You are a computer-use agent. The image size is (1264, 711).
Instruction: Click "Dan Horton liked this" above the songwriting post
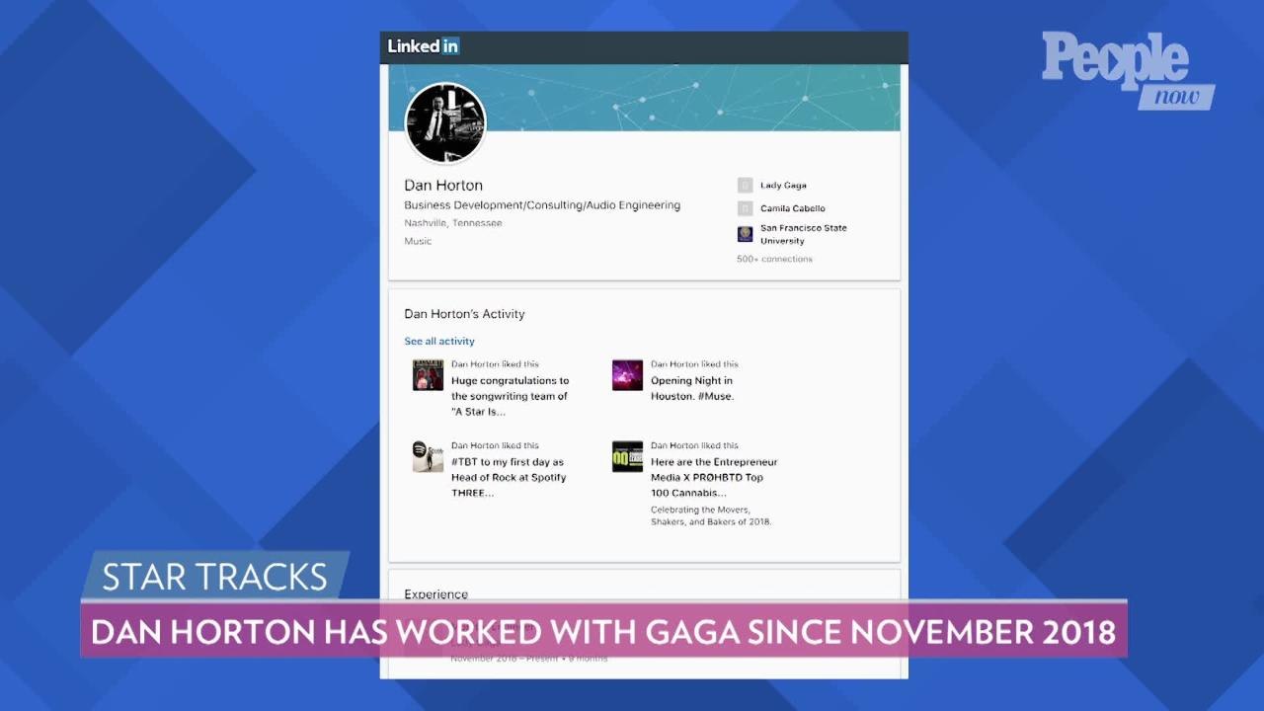tap(495, 364)
